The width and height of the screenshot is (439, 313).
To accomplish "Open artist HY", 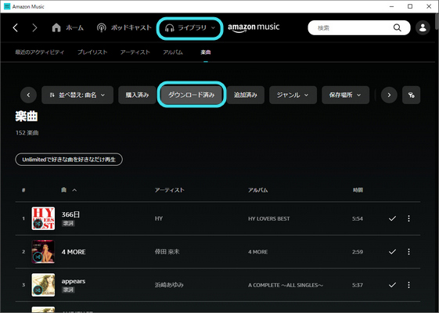I will pos(159,218).
